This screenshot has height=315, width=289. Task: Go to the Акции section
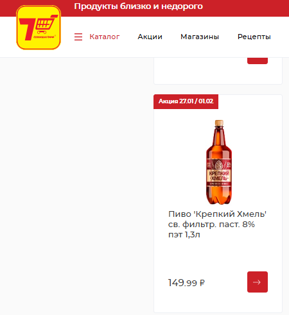coord(150,37)
